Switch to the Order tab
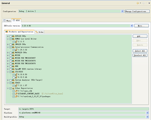Image resolution: width=151 pixels, height=120 pixels. click(39, 32)
